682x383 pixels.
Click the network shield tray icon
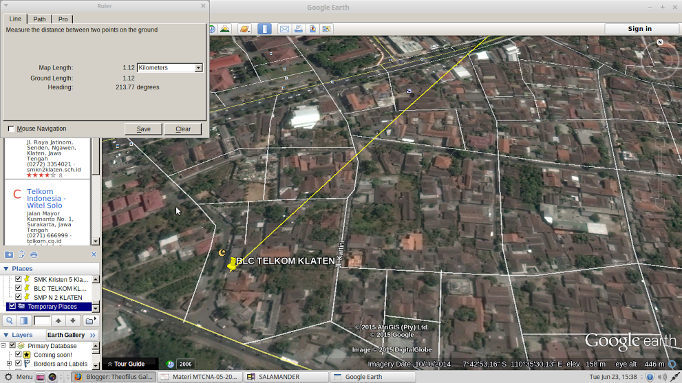(x=650, y=377)
